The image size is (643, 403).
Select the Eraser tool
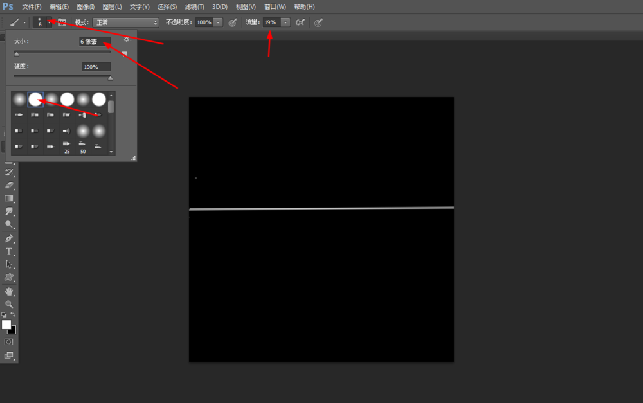9,185
